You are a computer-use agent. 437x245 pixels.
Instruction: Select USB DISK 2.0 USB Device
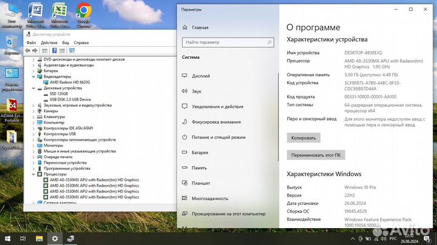(x=70, y=99)
